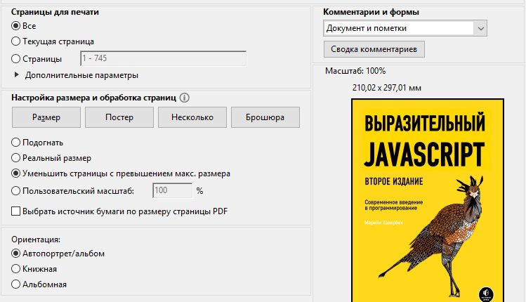Open page sizing info icon
Screen dimensions: 526x302
coord(185,98)
